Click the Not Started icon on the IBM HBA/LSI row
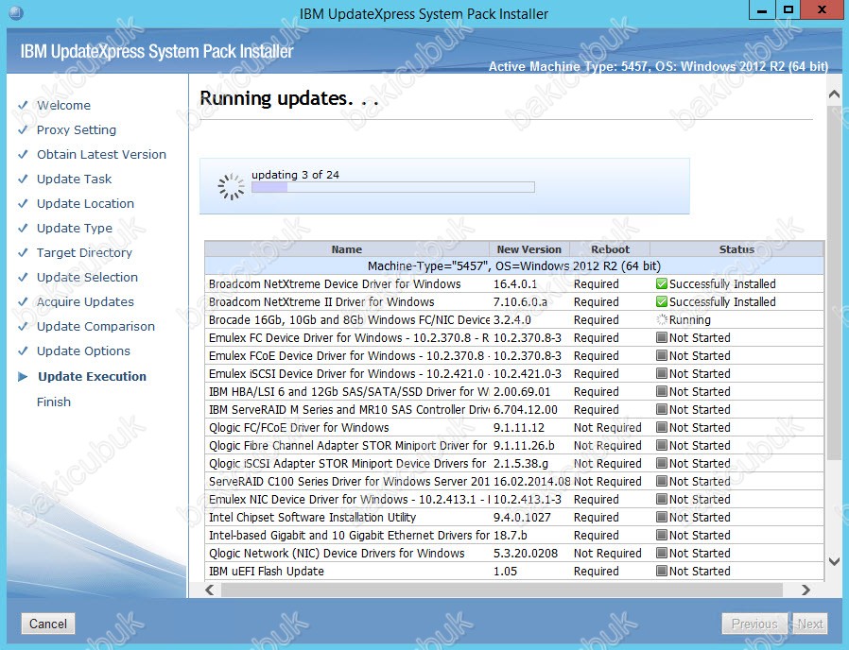Image resolution: width=849 pixels, height=650 pixels. tap(661, 391)
